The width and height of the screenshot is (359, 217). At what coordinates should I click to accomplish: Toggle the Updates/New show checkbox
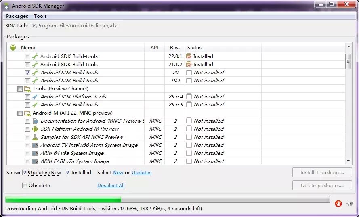pos(25,173)
